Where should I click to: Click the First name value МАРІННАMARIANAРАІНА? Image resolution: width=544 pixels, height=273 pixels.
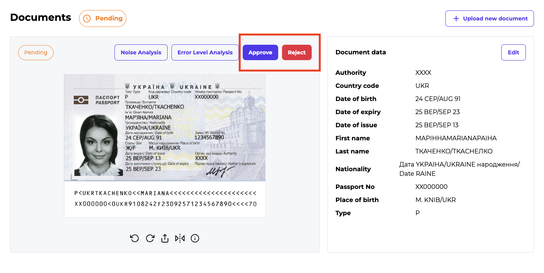point(456,138)
